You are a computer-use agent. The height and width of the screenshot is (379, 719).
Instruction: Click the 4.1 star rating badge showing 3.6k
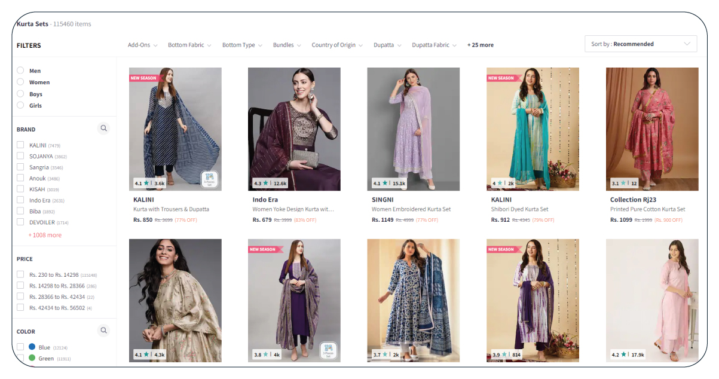coord(149,184)
